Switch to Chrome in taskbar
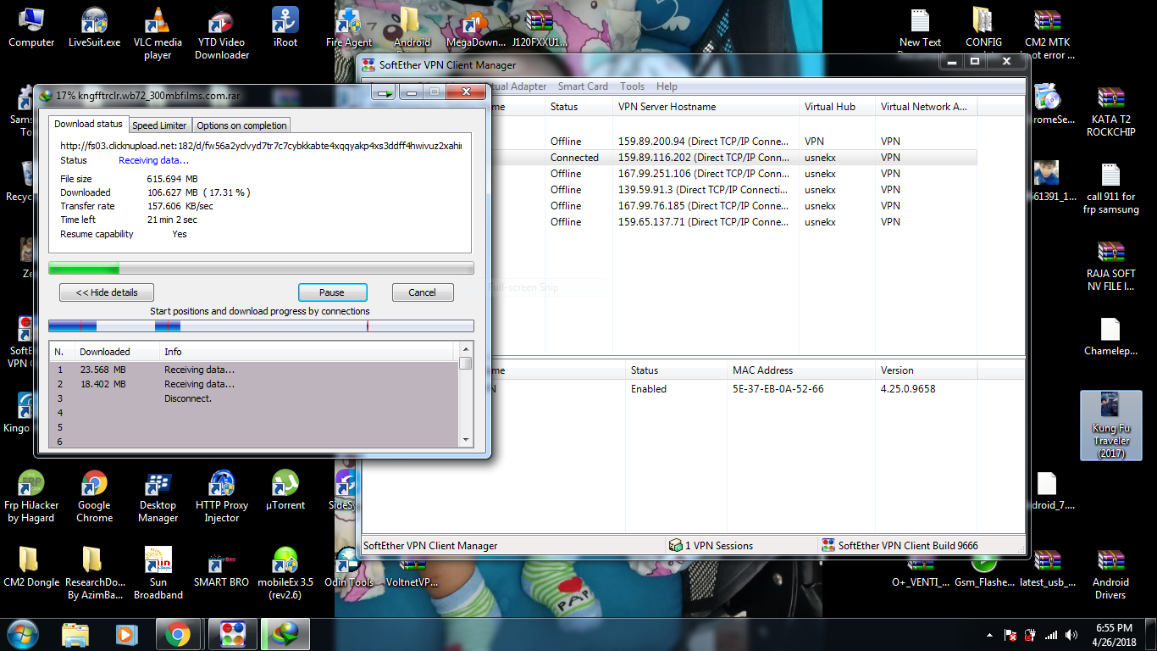Screen dimensions: 1157x651 pyautogui.click(x=177, y=634)
